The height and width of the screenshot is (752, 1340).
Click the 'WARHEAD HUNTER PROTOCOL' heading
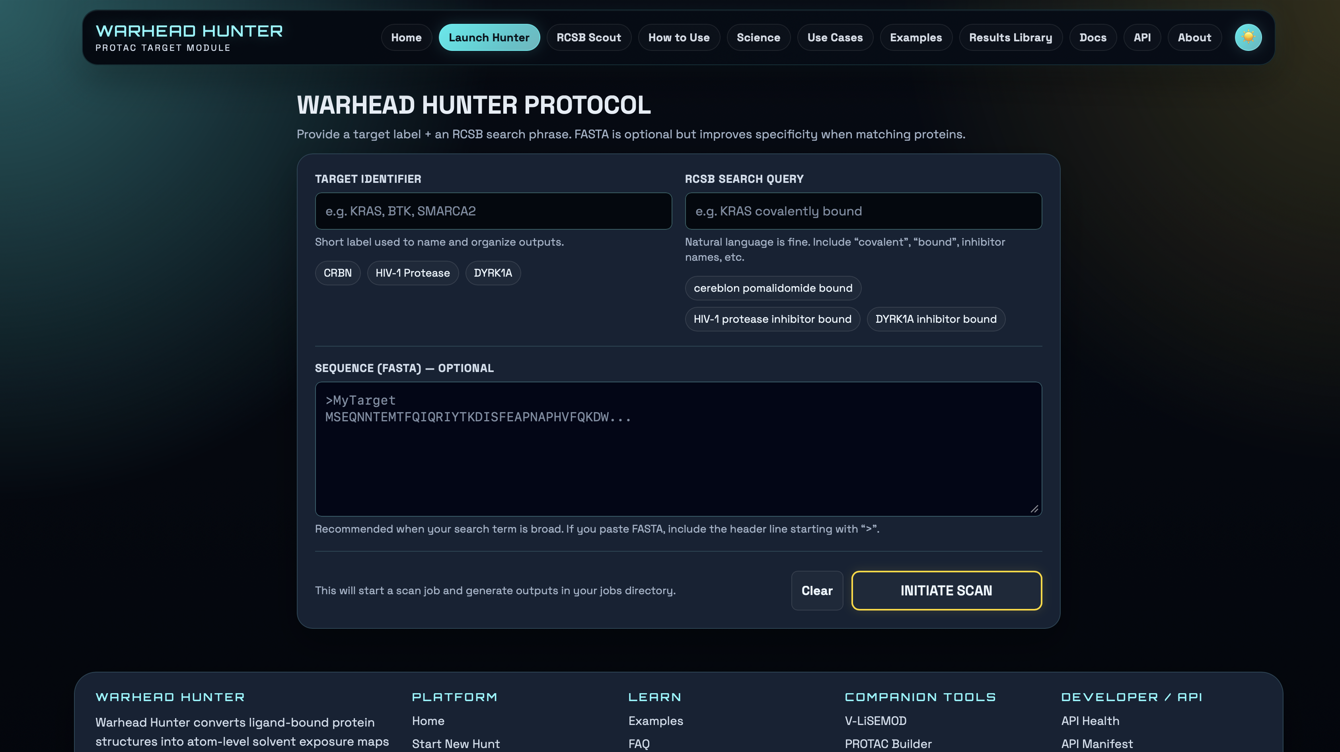(473, 105)
